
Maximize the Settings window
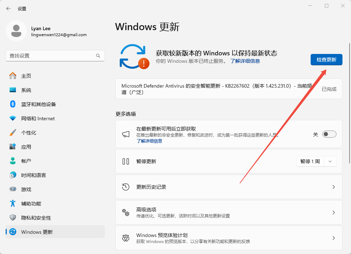pyautogui.click(x=327, y=6)
